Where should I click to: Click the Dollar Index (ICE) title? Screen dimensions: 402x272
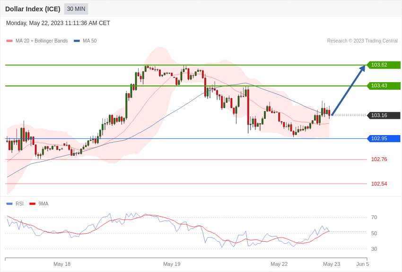pyautogui.click(x=33, y=9)
